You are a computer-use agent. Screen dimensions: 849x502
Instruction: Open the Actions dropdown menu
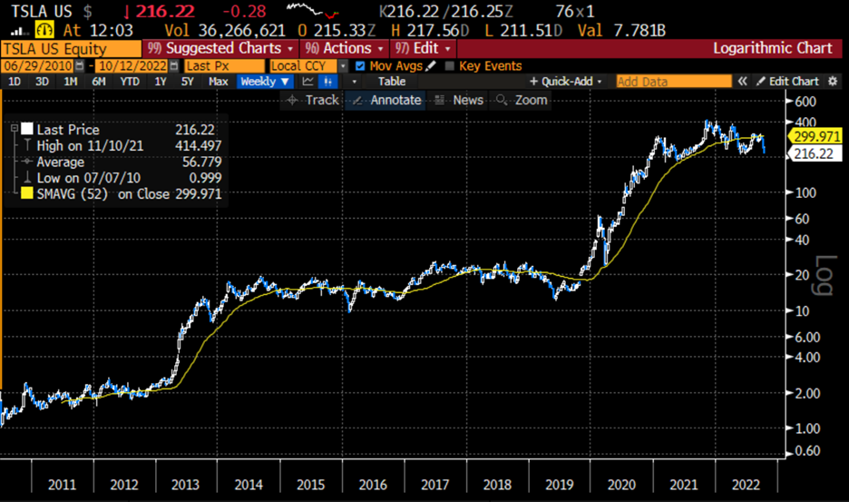click(x=344, y=49)
